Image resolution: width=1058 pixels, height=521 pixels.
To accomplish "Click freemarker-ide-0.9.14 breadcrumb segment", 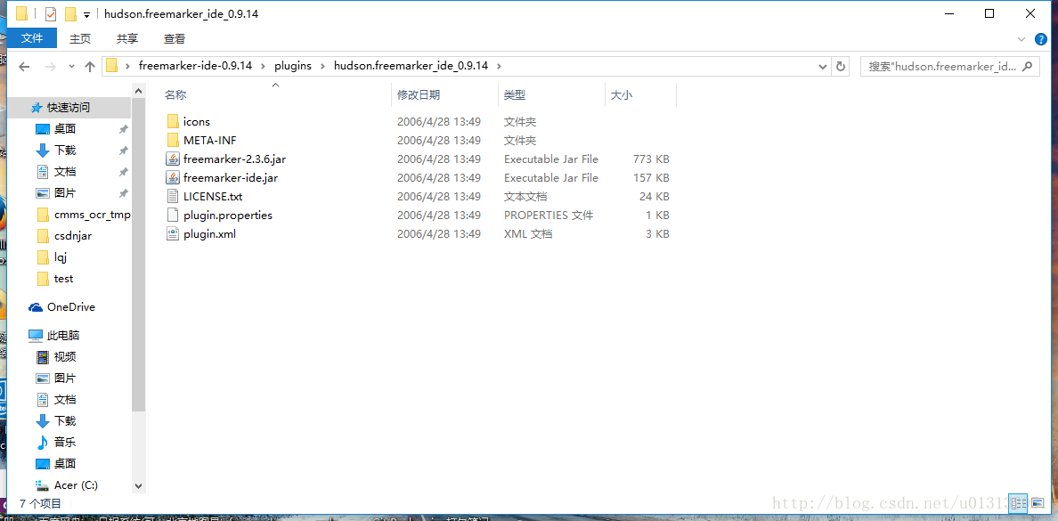I will pyautogui.click(x=195, y=66).
